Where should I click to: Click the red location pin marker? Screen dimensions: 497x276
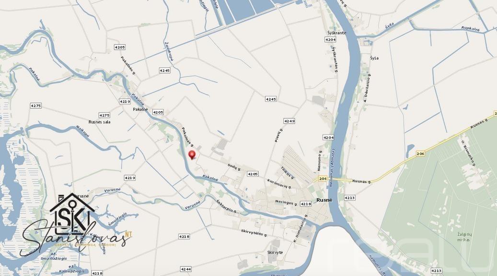point(192,155)
